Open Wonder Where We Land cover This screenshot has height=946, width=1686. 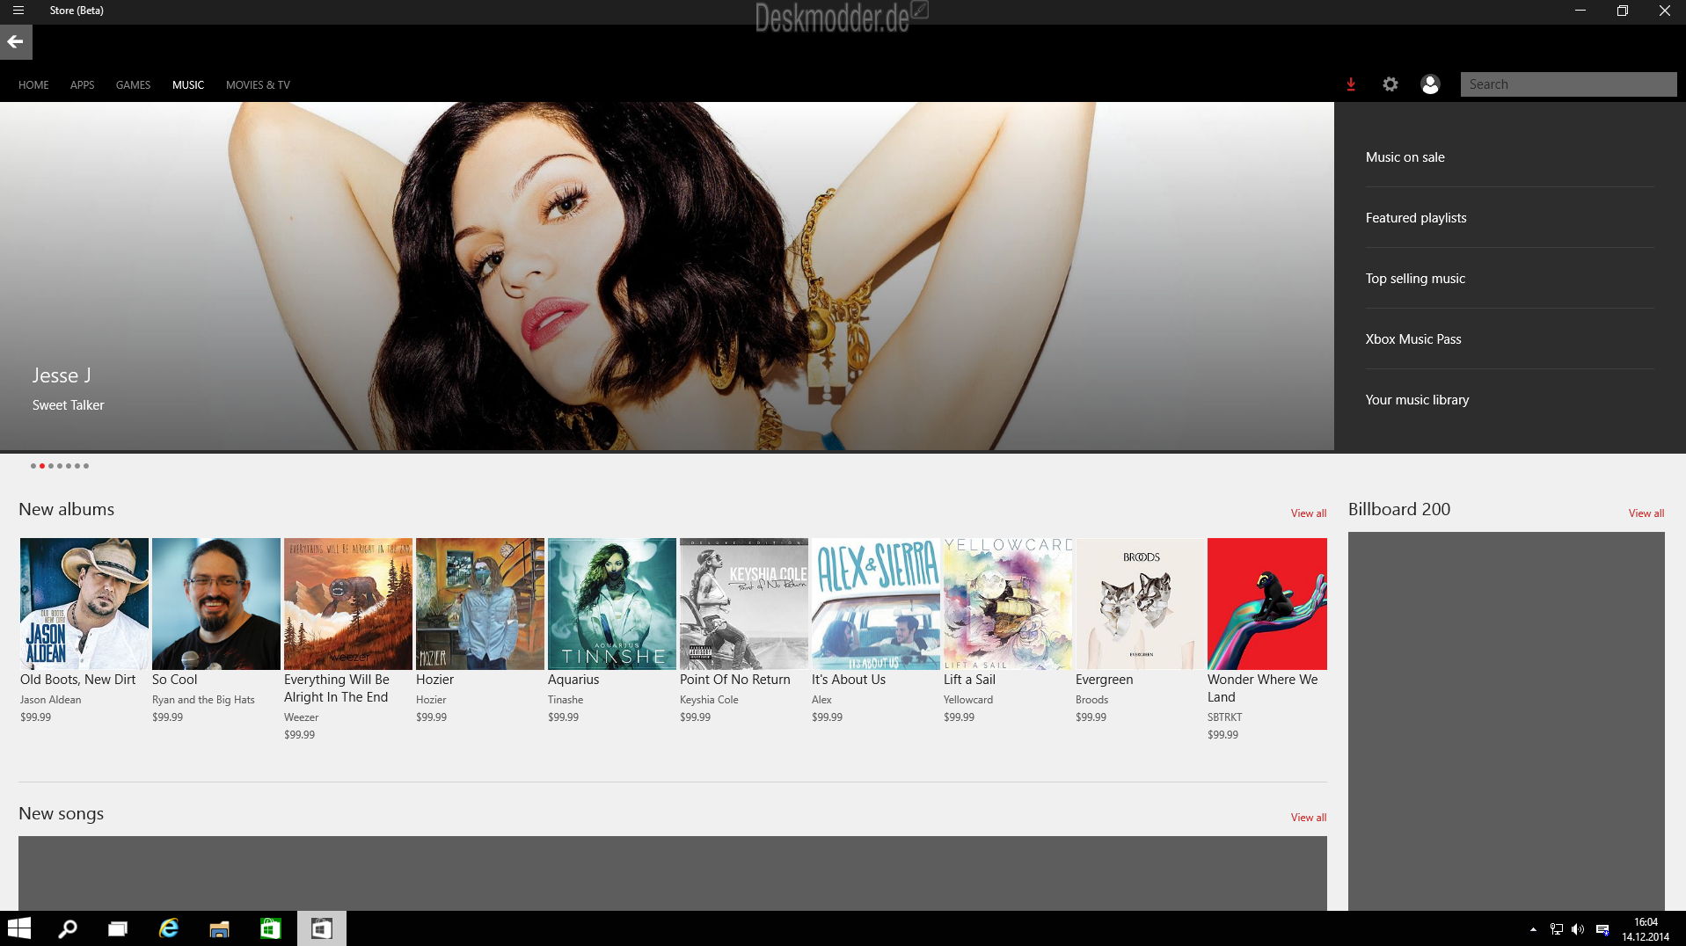(1267, 604)
